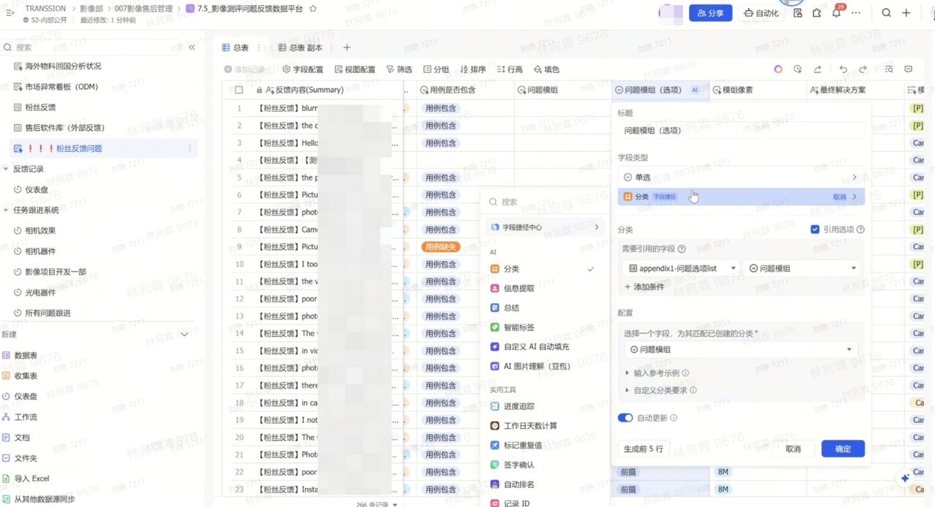Image resolution: width=935 pixels, height=507 pixels.
Task: Star the document title as favorite
Action: pos(313,9)
